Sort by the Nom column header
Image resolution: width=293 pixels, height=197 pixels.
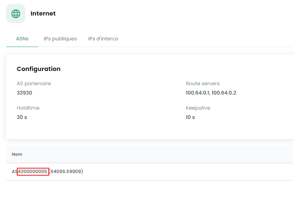point(17,154)
